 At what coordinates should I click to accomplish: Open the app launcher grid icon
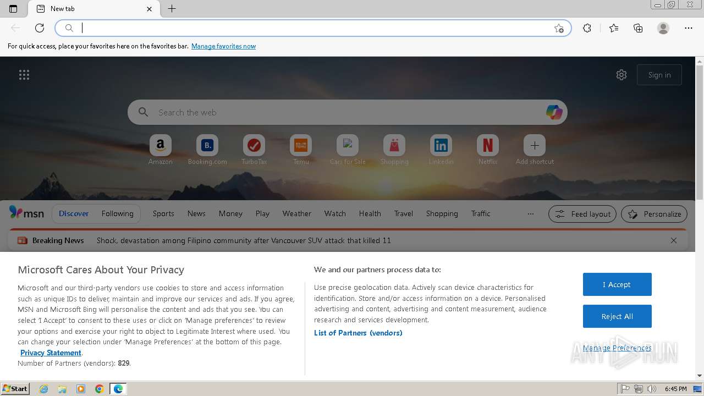24,75
